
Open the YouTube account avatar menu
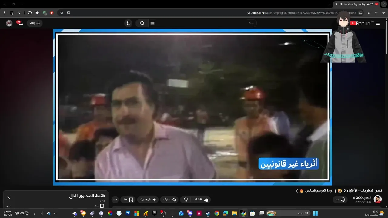pyautogui.click(x=9, y=23)
